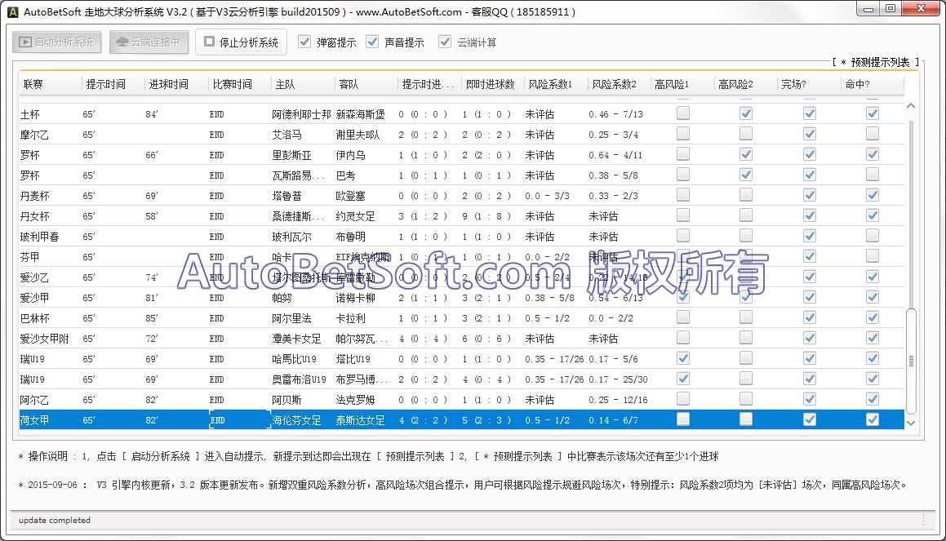Select team name 新森海斯堡

coord(360,114)
